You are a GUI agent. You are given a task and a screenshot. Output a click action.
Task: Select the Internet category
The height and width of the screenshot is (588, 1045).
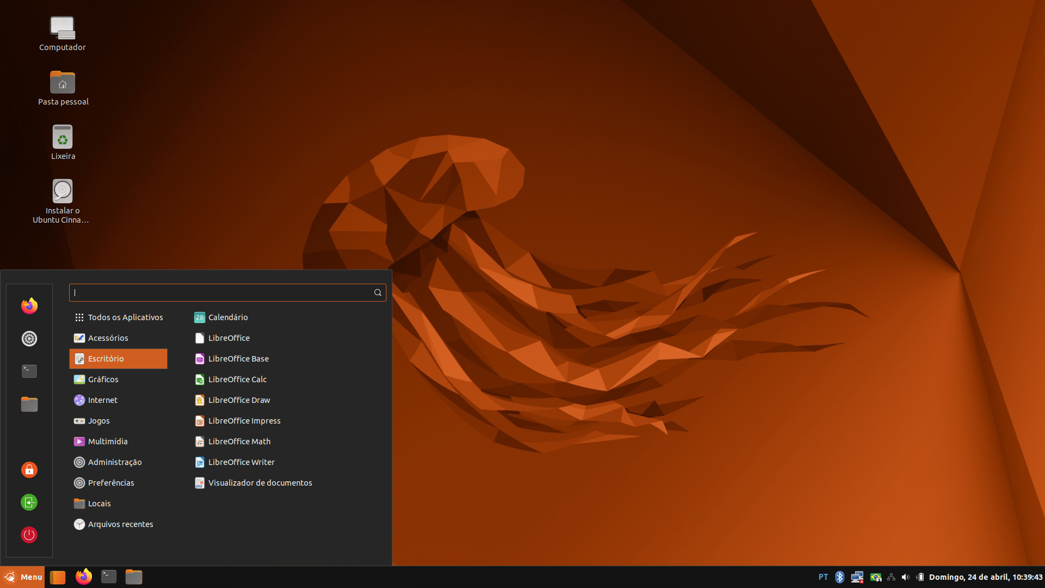[x=118, y=400]
